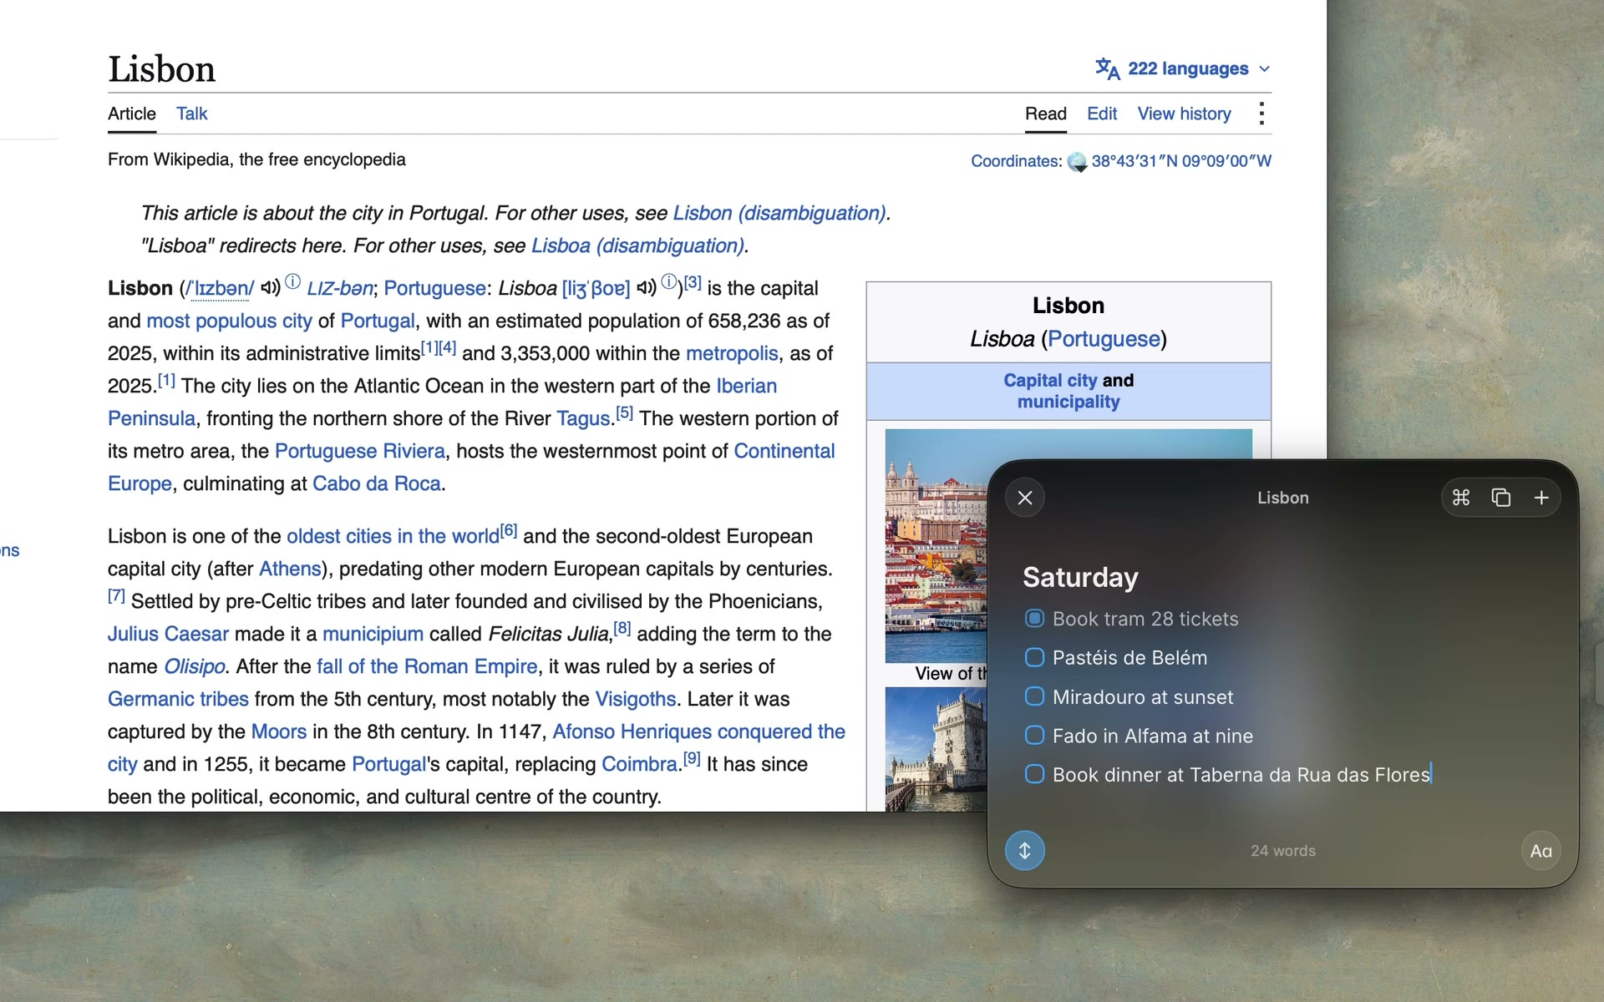The width and height of the screenshot is (1604, 1002).
Task: Open Portuguese link in infobox header
Action: pyautogui.click(x=1104, y=339)
